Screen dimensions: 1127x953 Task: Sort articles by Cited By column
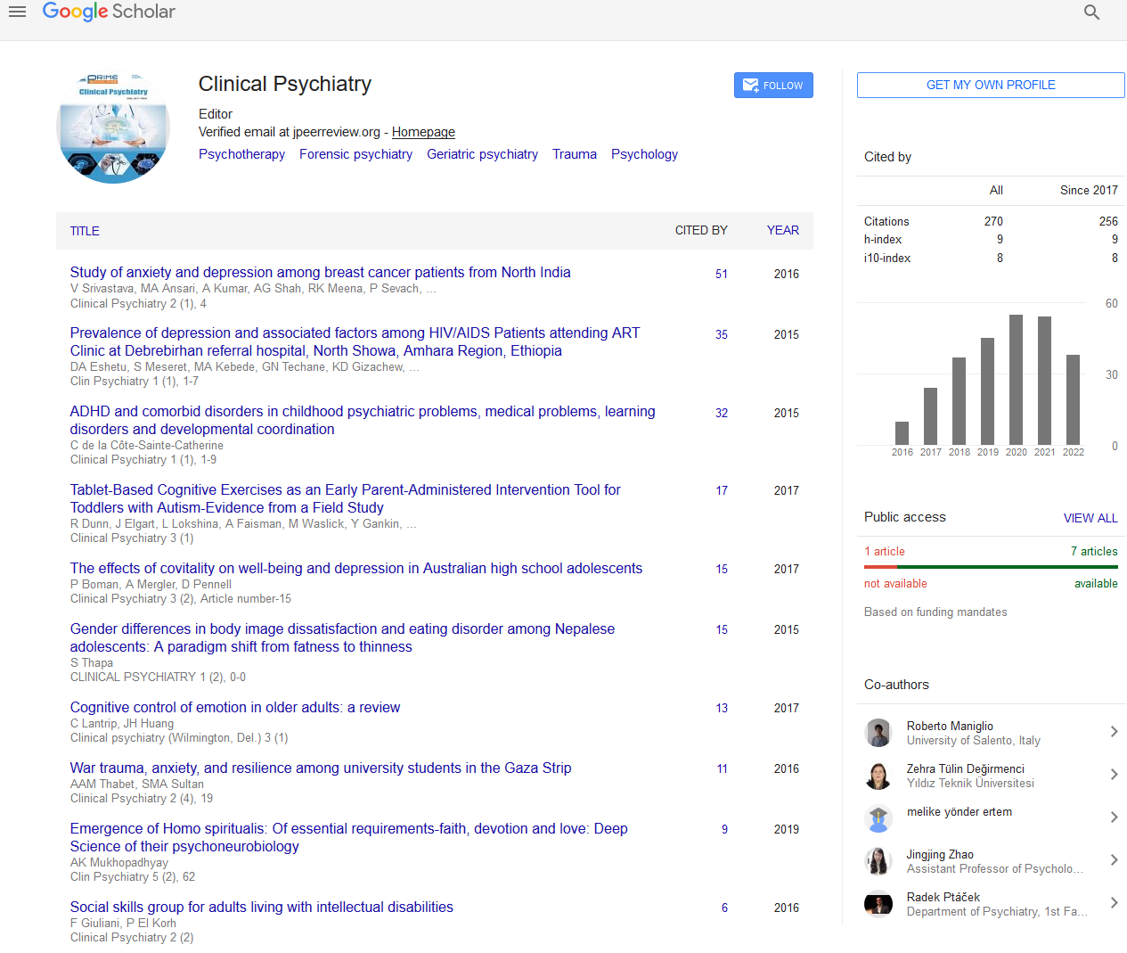coord(700,230)
